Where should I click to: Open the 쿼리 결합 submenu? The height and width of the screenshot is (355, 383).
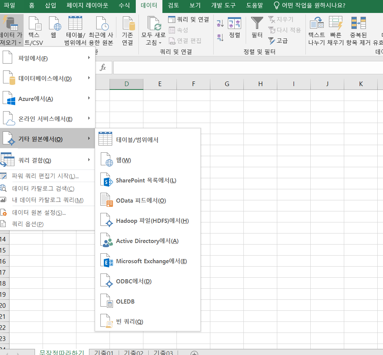[x=47, y=160]
